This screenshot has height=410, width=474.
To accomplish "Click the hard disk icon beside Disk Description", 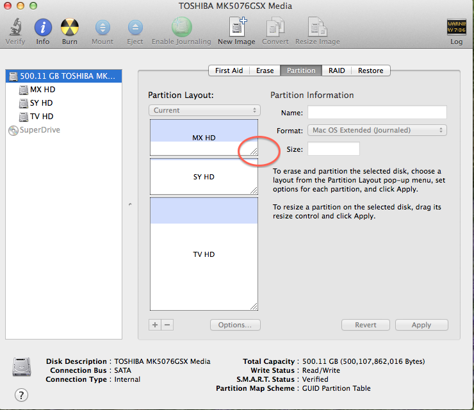I will [22, 367].
